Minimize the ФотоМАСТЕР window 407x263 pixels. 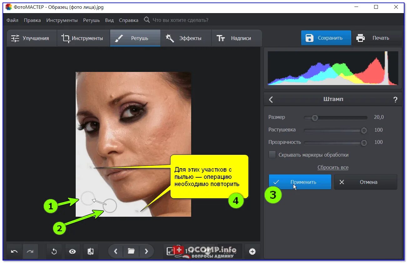click(356, 7)
